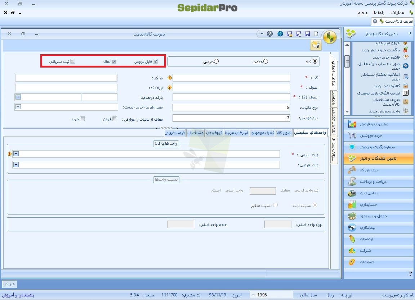415x300 pixels.
Task: Click barcode icon for تعریف الگوی بارکد دوبعدی
Action: tap(406, 93)
